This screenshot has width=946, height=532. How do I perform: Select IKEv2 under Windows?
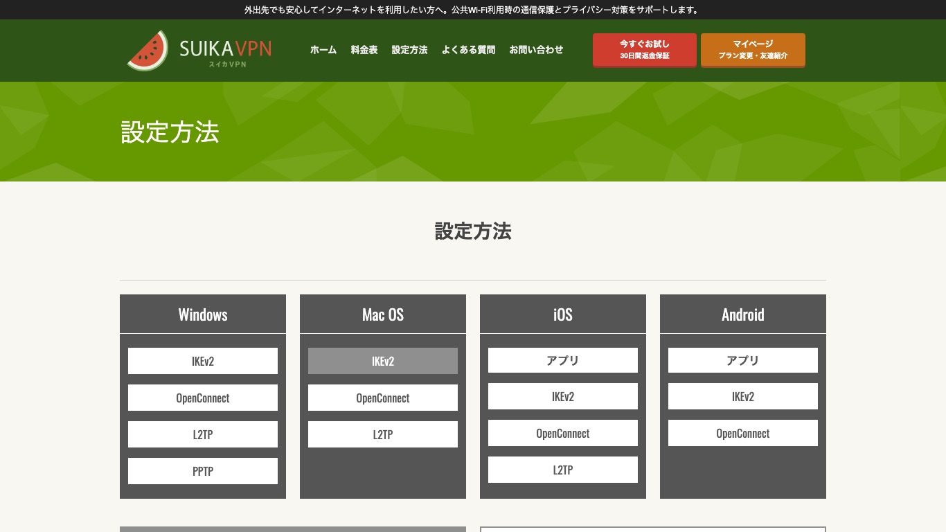click(x=203, y=361)
